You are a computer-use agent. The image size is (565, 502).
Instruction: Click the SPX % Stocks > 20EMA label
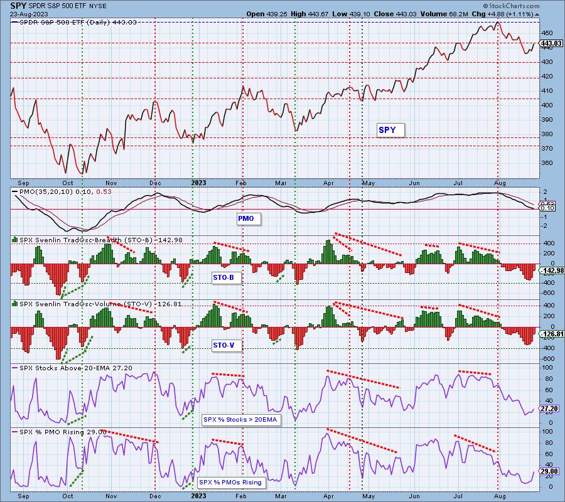242,420
